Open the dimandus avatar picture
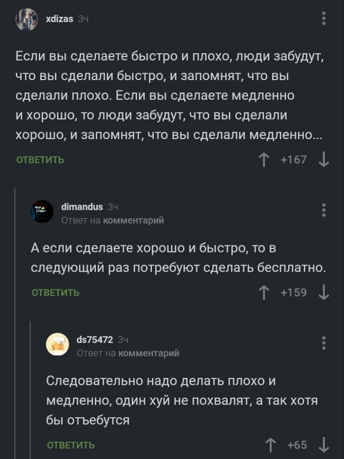The width and height of the screenshot is (344, 459). 42,211
